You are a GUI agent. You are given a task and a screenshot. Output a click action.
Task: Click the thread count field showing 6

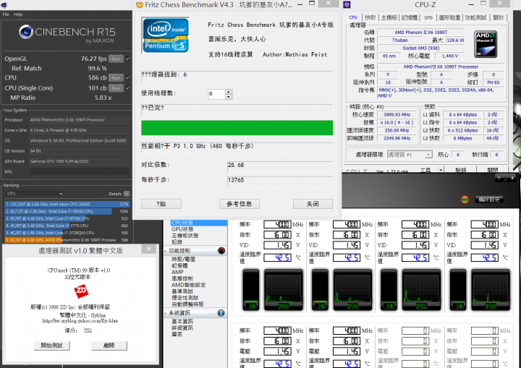(x=216, y=94)
